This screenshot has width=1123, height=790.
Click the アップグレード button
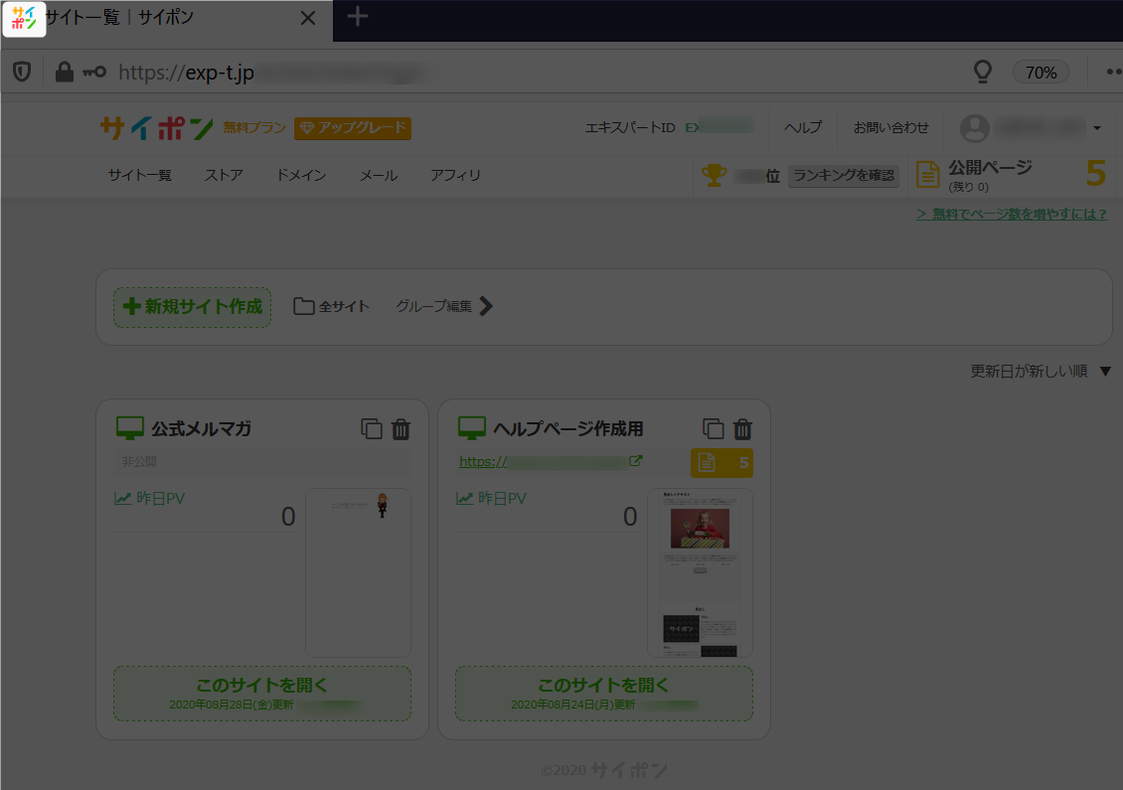[353, 128]
